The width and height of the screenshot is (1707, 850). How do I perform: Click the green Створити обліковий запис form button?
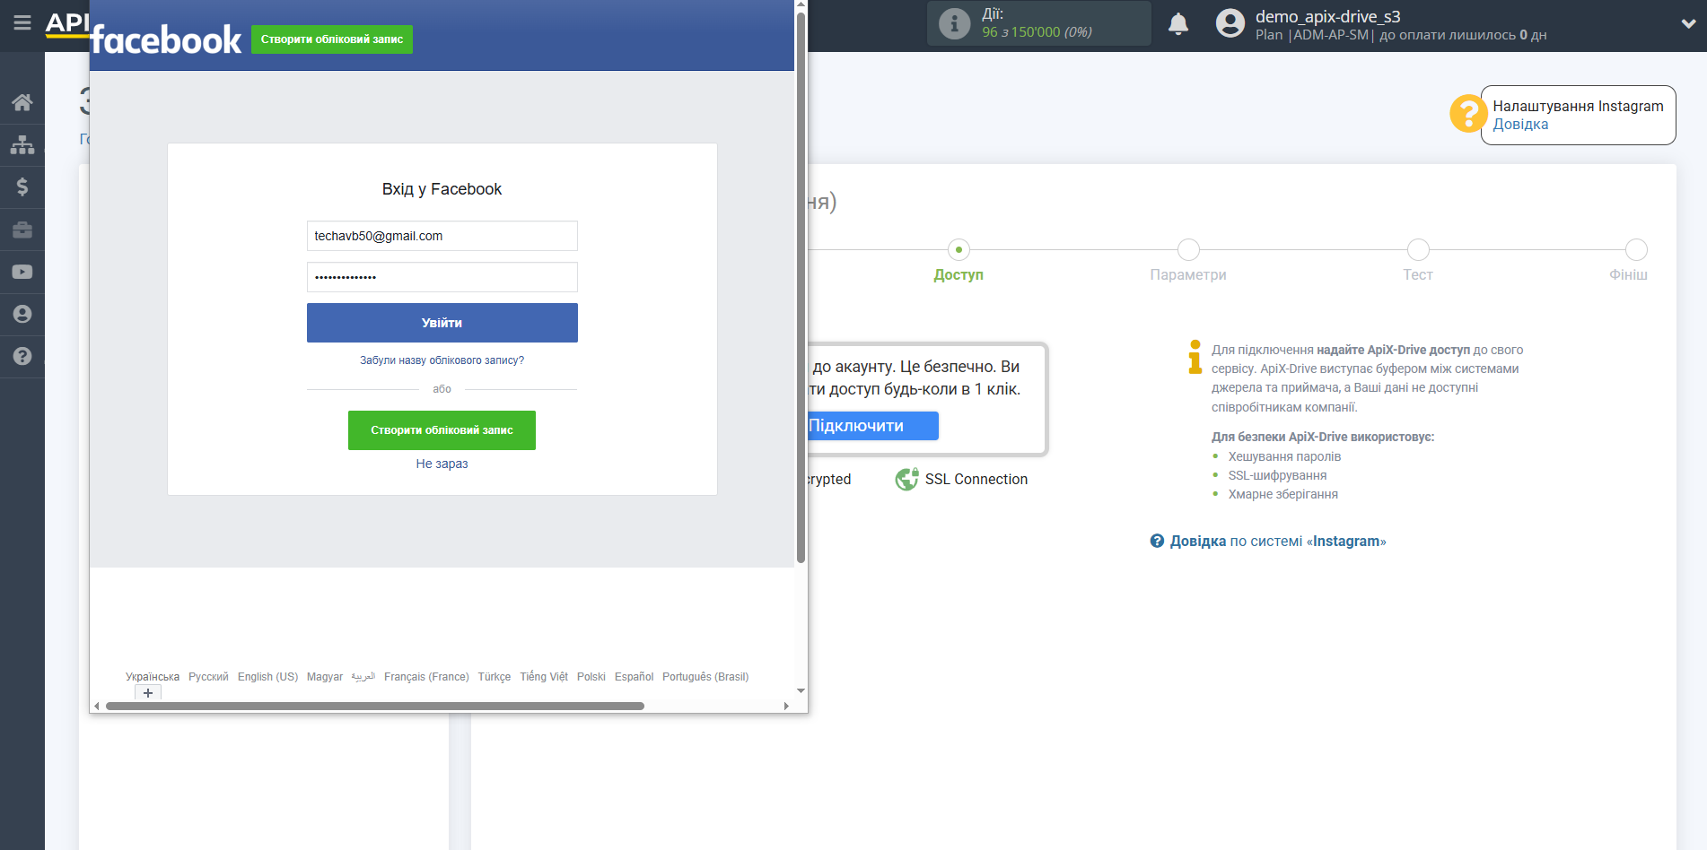pos(442,430)
